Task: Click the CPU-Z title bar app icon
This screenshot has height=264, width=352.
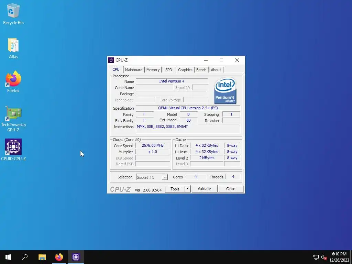Action: [111, 60]
